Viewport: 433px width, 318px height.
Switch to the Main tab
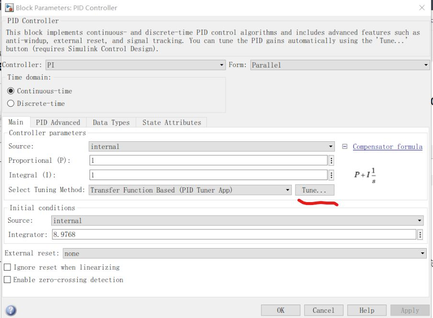[16, 122]
